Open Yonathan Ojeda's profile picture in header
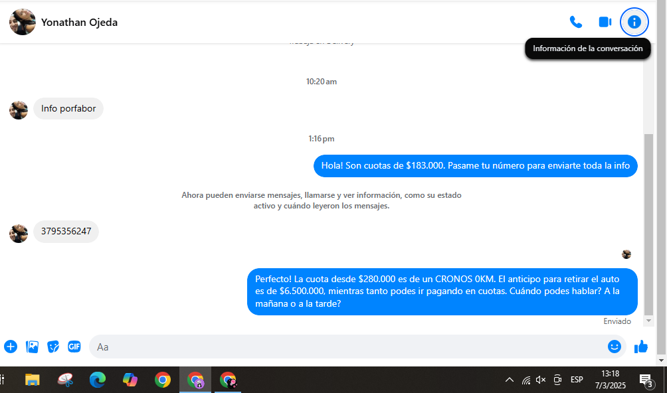 coord(23,22)
